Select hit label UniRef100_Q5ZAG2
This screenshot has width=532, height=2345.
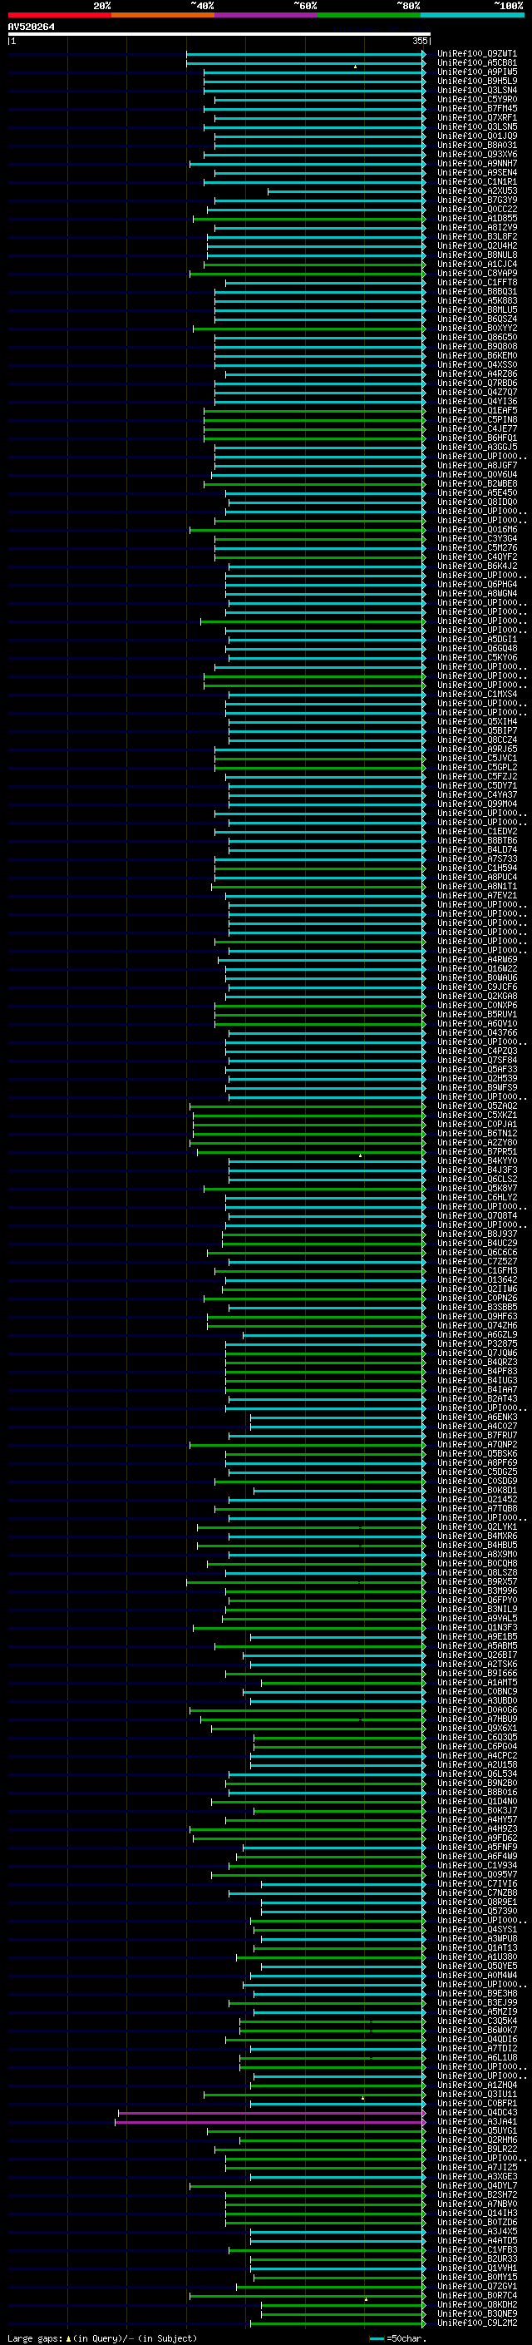click(x=476, y=1106)
